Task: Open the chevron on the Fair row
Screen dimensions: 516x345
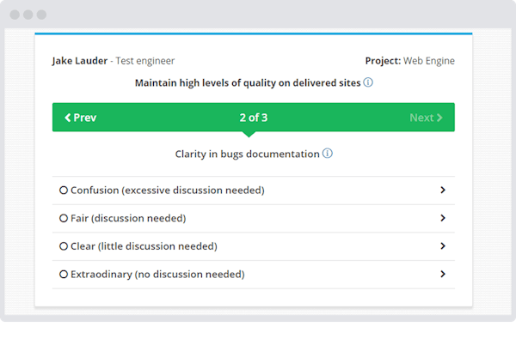Action: (x=442, y=218)
